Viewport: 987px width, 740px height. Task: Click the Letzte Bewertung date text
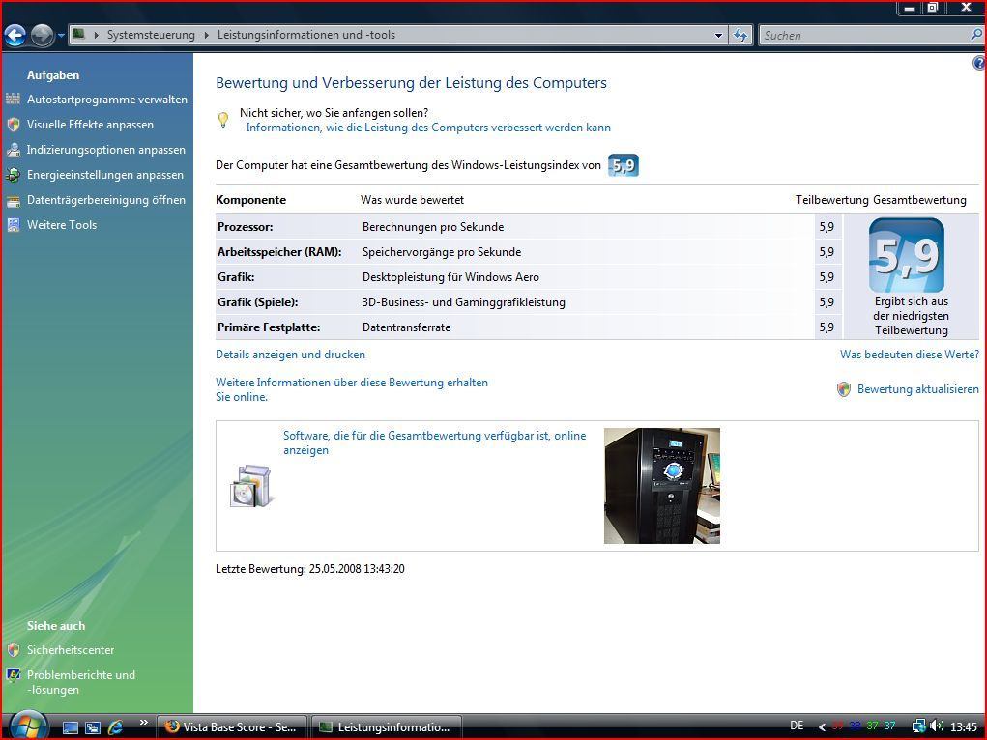click(x=310, y=569)
